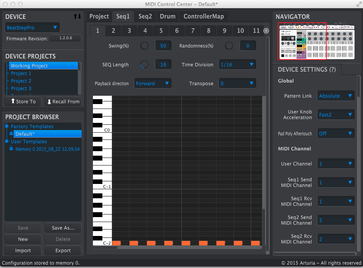Click the BeatStep Pro navigator thumbnail

coord(317,41)
